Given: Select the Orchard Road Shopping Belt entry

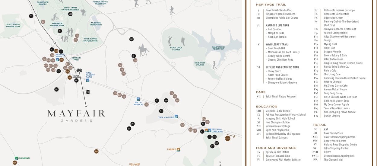Looking at the screenshot, I should point(339,156).
